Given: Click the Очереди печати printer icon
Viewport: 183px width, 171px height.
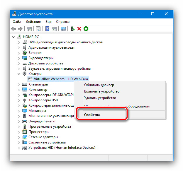Looking at the screenshot, I should (25, 121).
